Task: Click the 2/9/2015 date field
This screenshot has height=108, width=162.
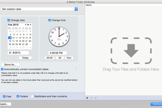Action: pyautogui.click(x=18, y=53)
